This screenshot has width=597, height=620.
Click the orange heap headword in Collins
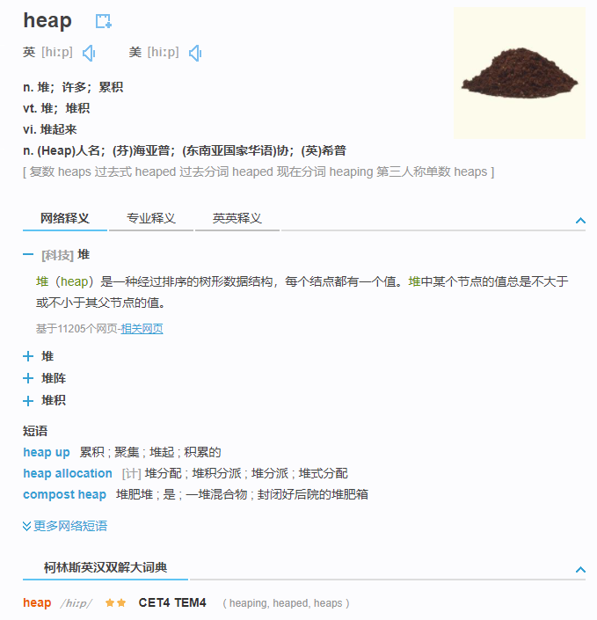[x=37, y=602]
